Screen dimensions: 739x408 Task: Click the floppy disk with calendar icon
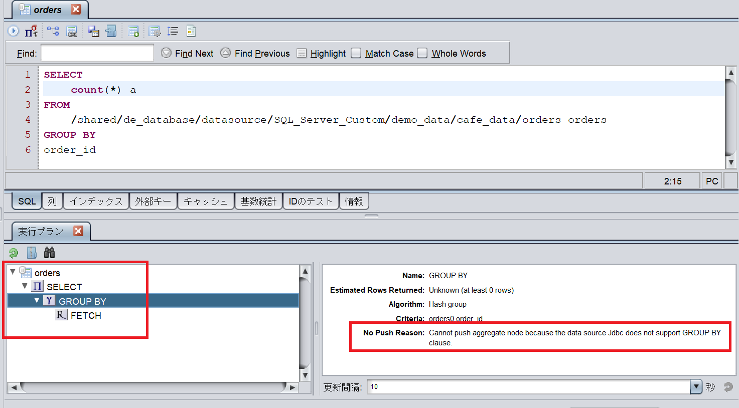[x=93, y=32]
